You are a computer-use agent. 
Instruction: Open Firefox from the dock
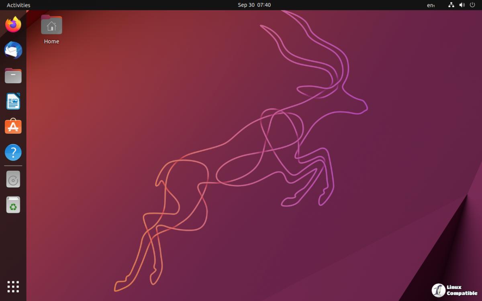click(13, 24)
